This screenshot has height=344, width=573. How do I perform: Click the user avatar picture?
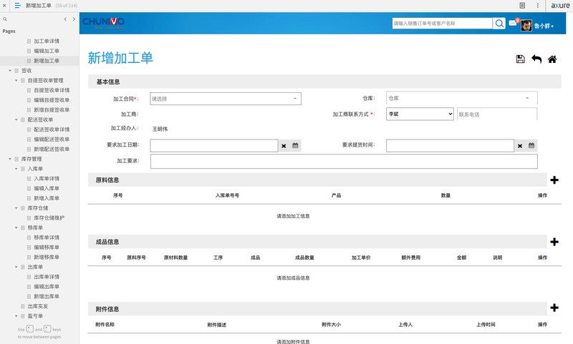click(x=526, y=26)
